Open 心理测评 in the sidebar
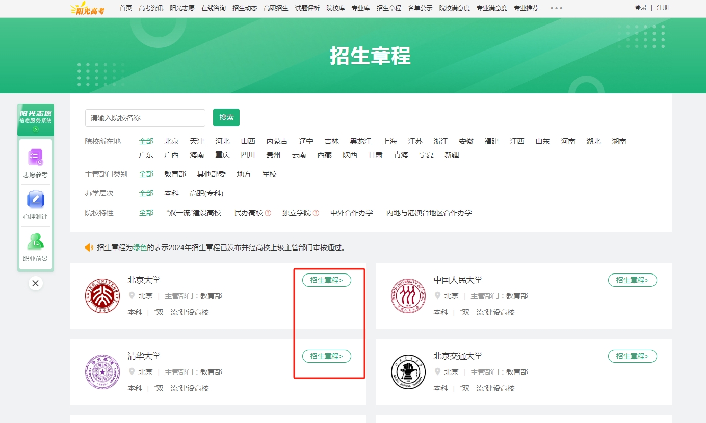The height and width of the screenshot is (423, 706). click(35, 205)
